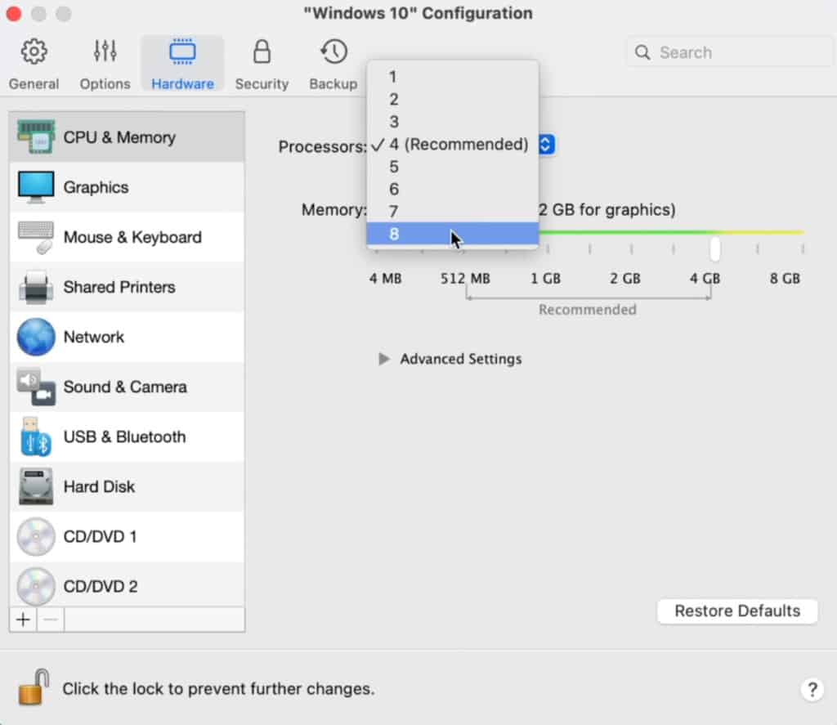Choose 2 processors from the list
Screen dimensions: 837x725
click(x=453, y=99)
